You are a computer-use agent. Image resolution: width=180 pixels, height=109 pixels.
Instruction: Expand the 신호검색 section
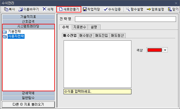click(28, 22)
